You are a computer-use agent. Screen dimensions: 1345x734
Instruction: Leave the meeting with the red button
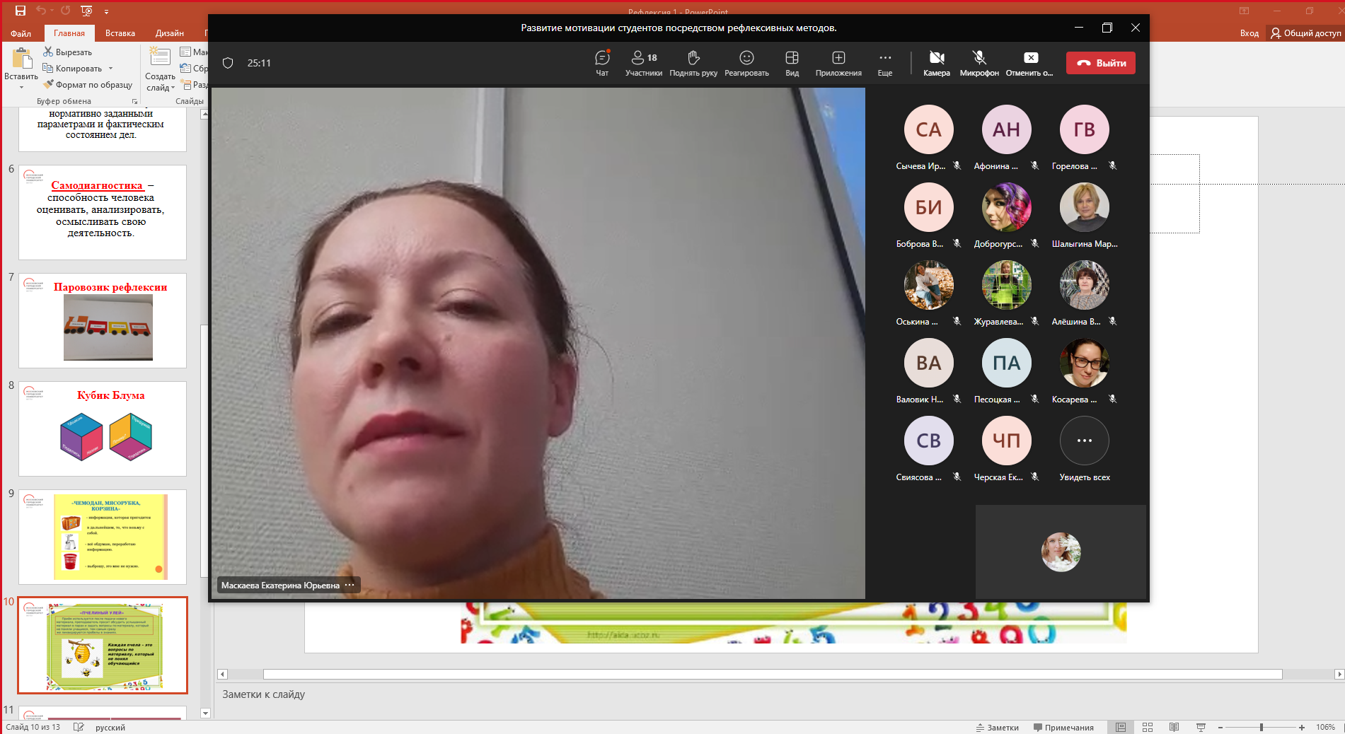(x=1100, y=63)
